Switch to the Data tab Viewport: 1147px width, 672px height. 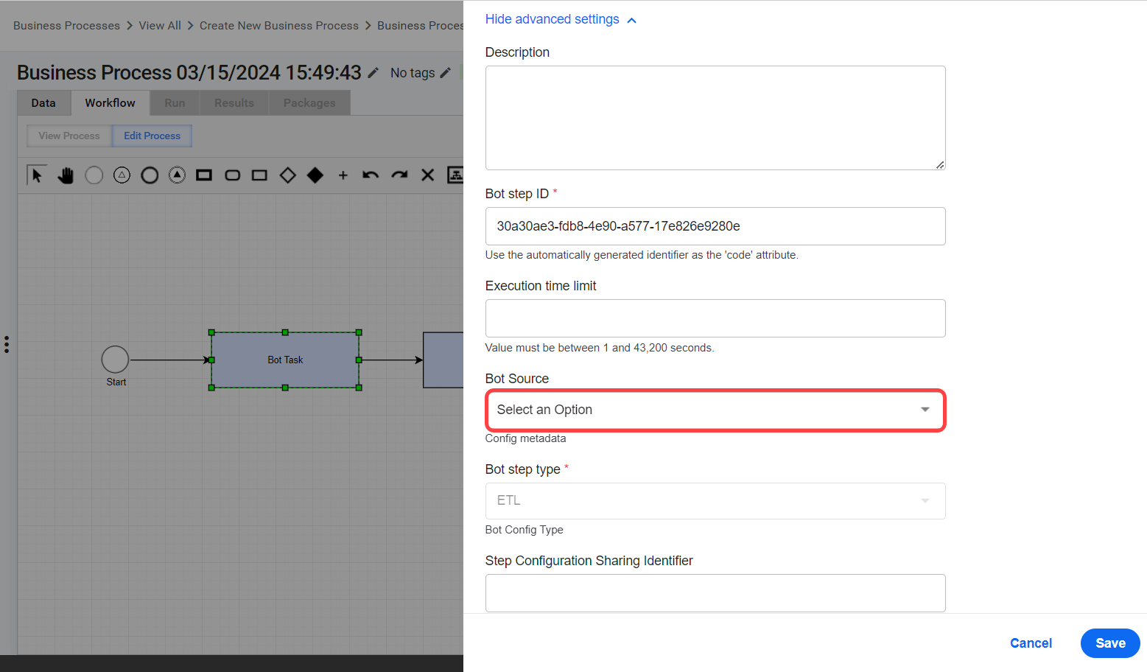coord(43,103)
